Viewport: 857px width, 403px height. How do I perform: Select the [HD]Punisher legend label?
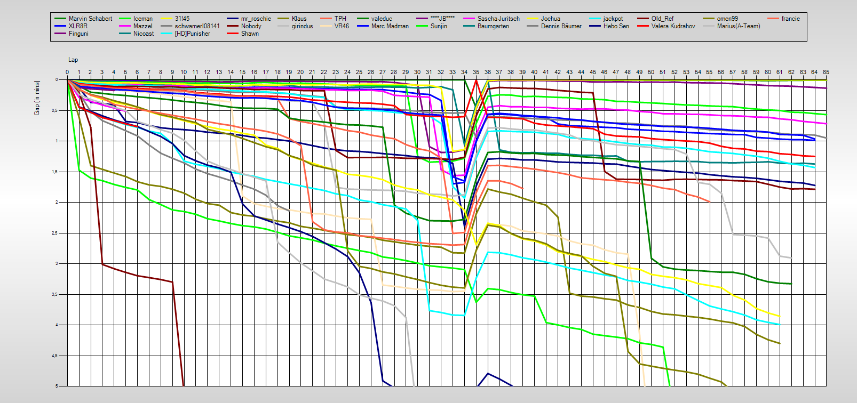[x=192, y=34]
